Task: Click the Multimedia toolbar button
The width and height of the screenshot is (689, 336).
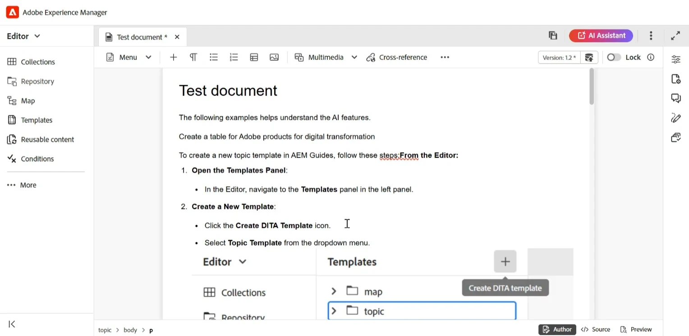Action: pyautogui.click(x=319, y=57)
